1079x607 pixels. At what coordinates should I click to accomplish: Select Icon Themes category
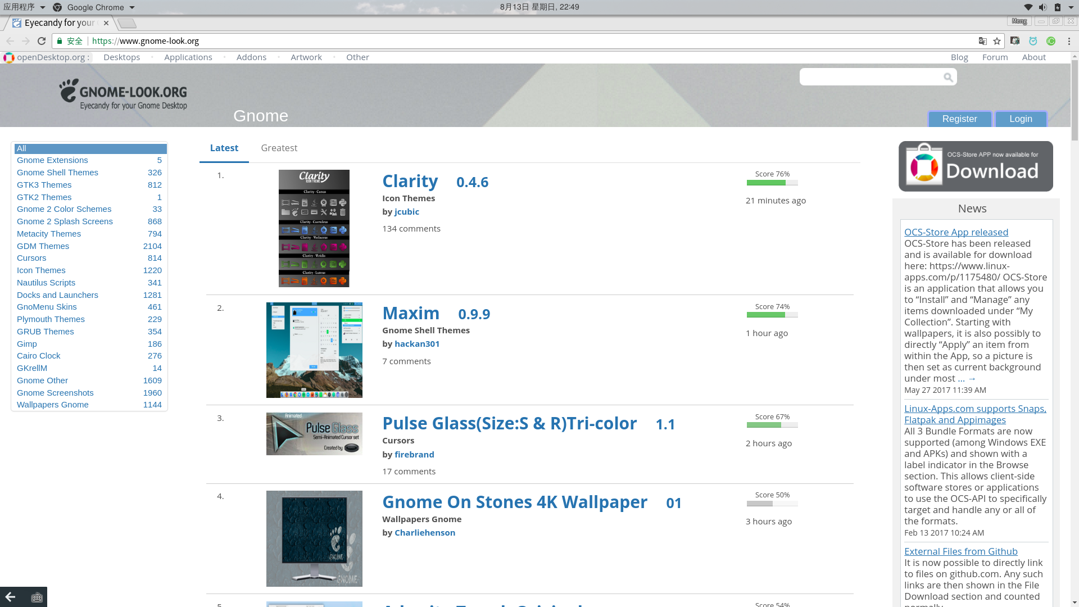[x=41, y=270]
